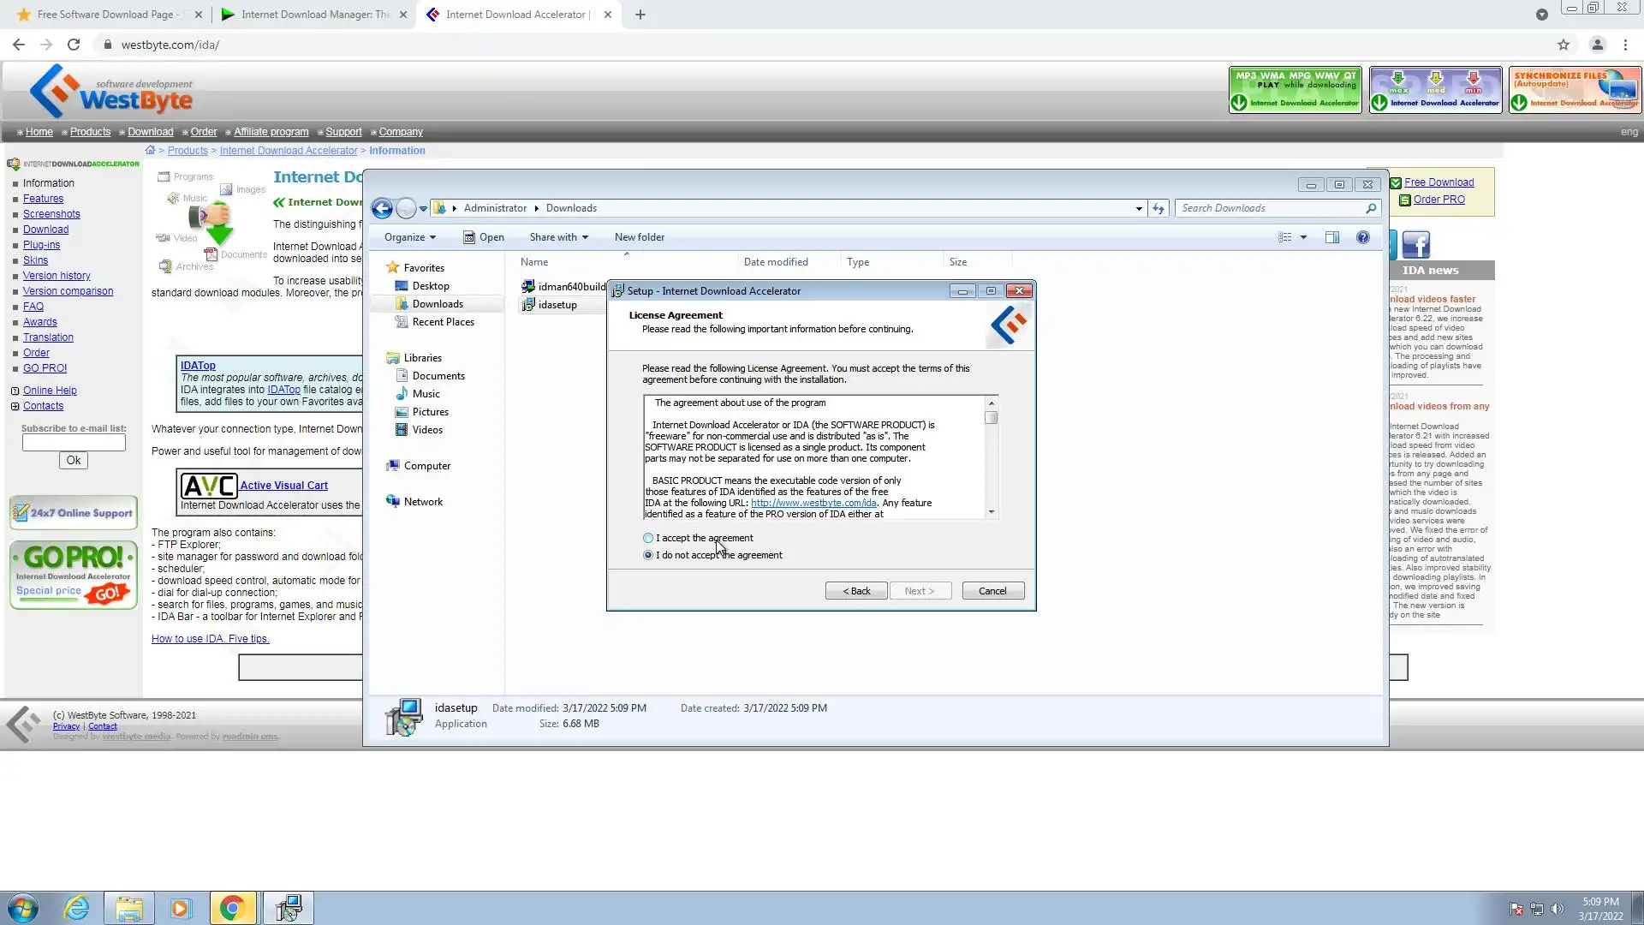
Task: Click the Chrome reload page icon
Action: tap(74, 45)
